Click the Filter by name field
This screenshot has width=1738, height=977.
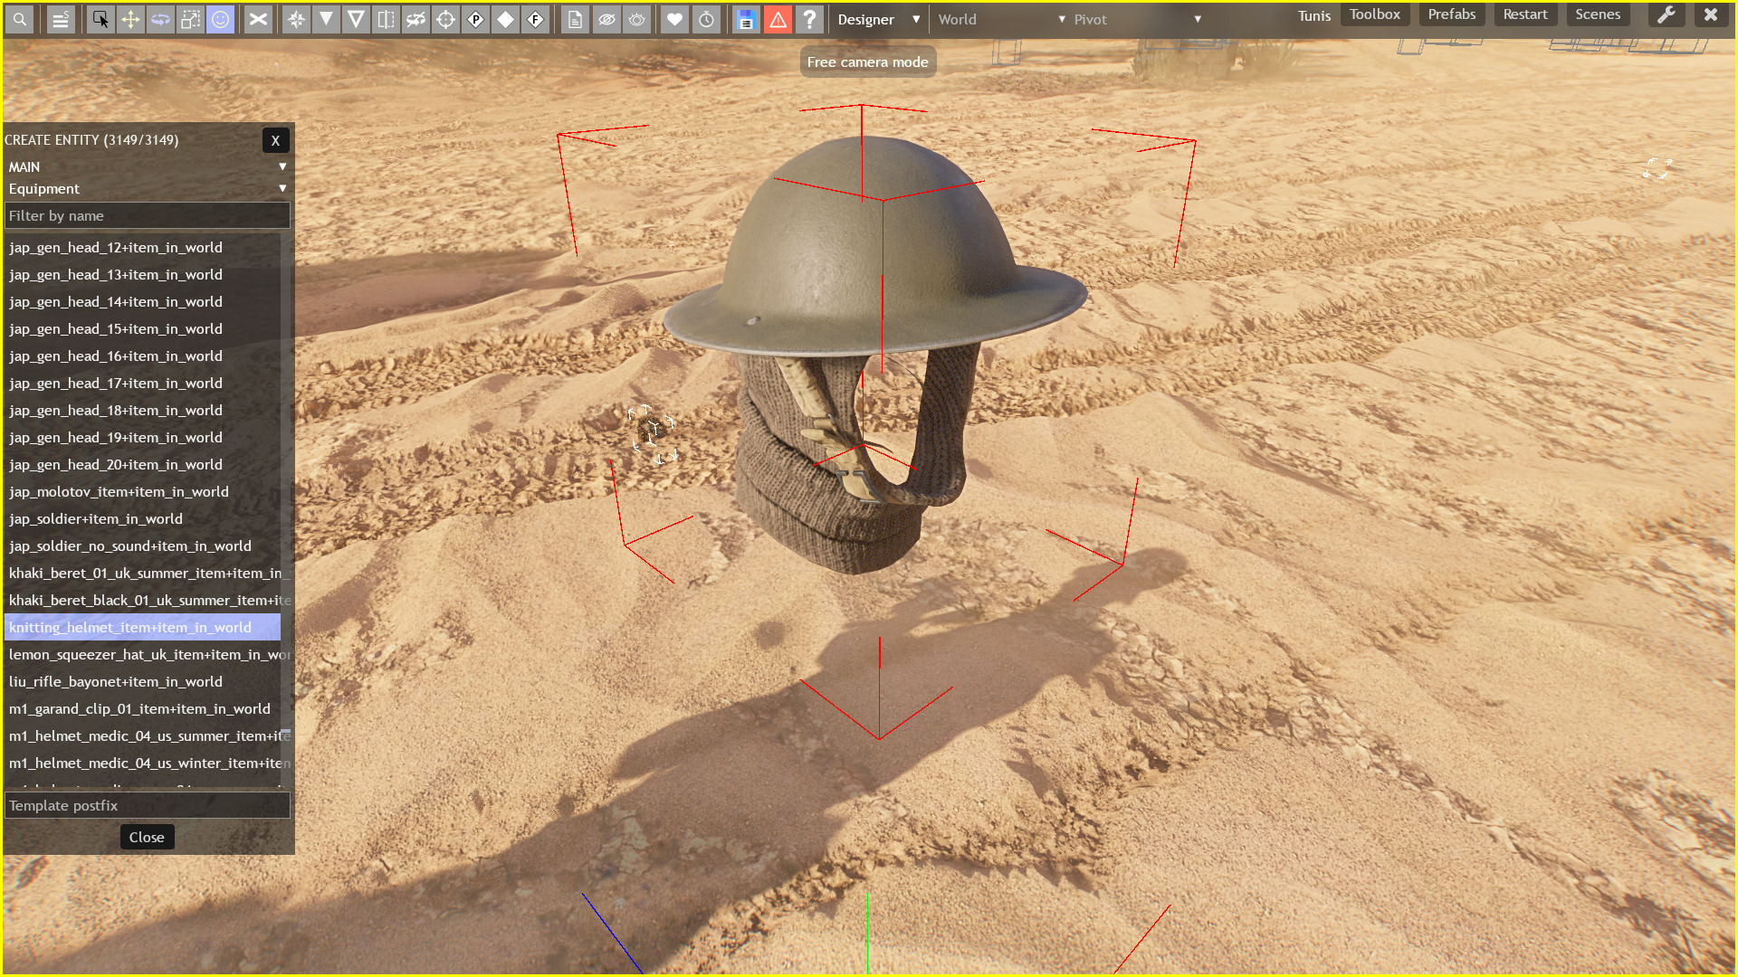coord(147,215)
